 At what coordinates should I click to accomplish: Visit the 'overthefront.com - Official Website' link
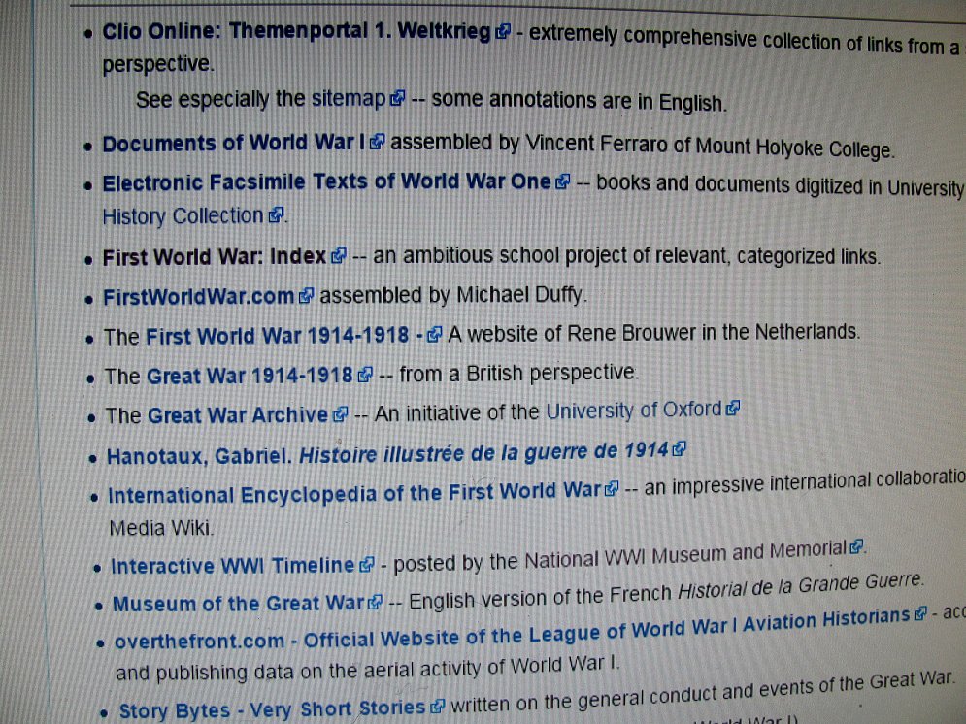coord(512,629)
